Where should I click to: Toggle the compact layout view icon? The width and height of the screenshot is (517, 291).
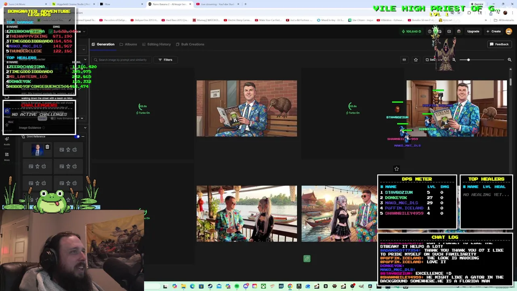[404, 60]
